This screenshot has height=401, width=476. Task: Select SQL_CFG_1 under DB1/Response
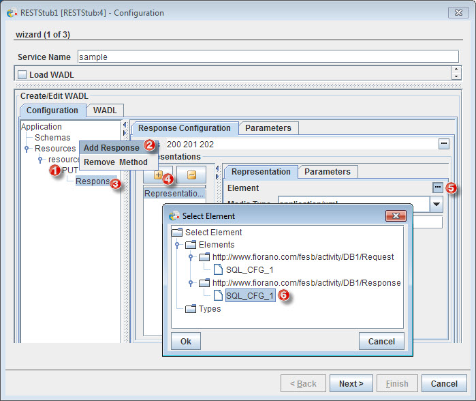tap(251, 295)
